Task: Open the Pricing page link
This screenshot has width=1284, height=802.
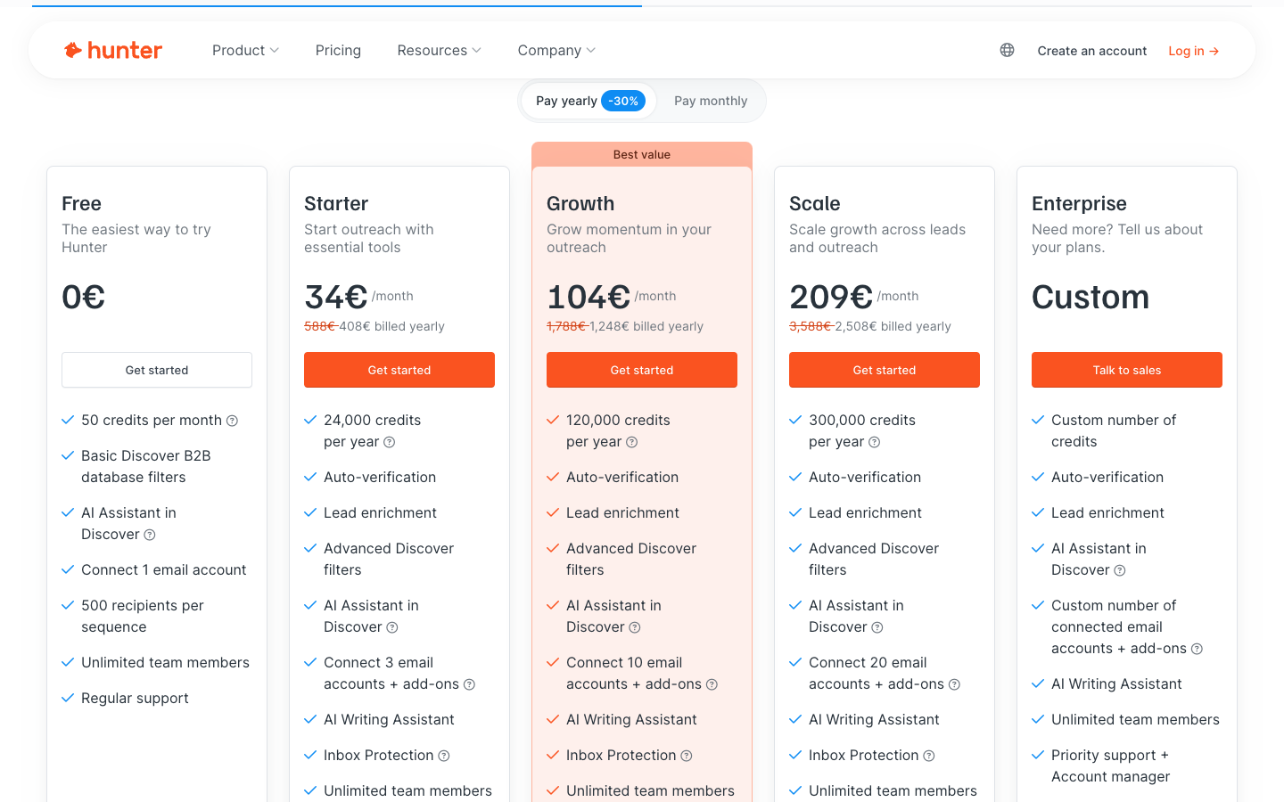Action: click(x=338, y=51)
